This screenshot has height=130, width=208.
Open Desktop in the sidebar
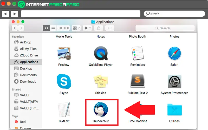(x=26, y=68)
